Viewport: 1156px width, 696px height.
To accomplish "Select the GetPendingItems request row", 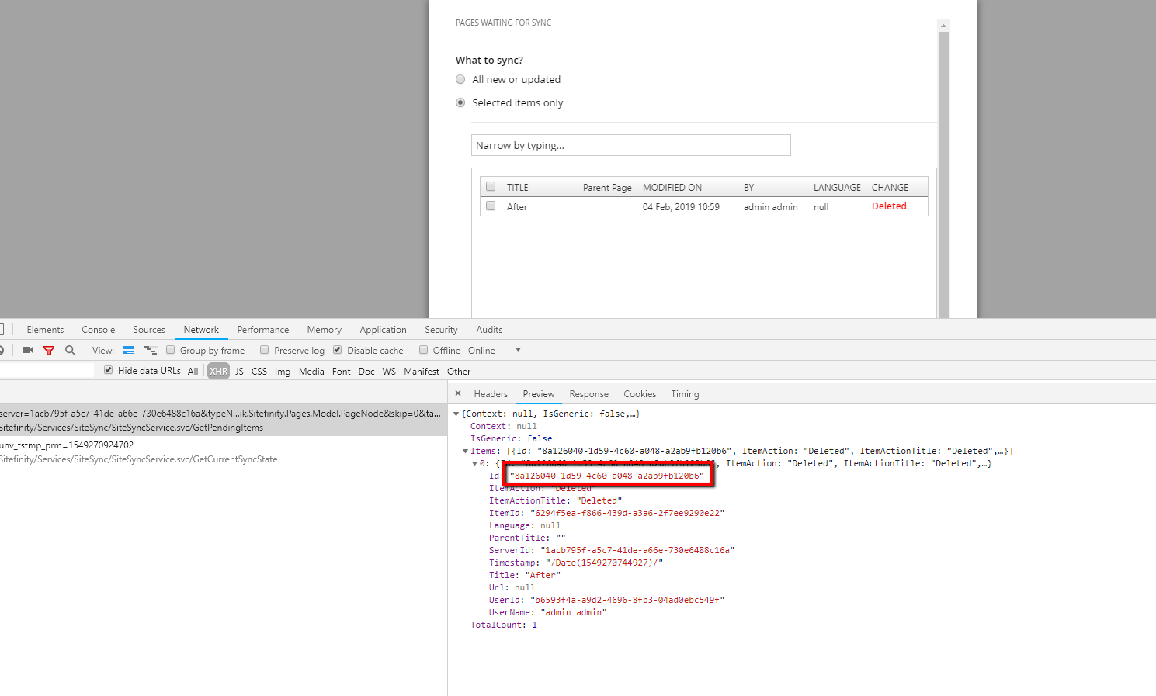I will pos(224,421).
